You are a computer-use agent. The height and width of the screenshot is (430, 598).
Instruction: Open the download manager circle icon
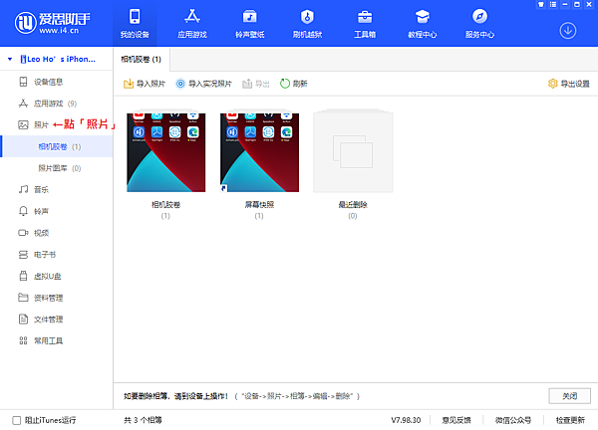568,31
